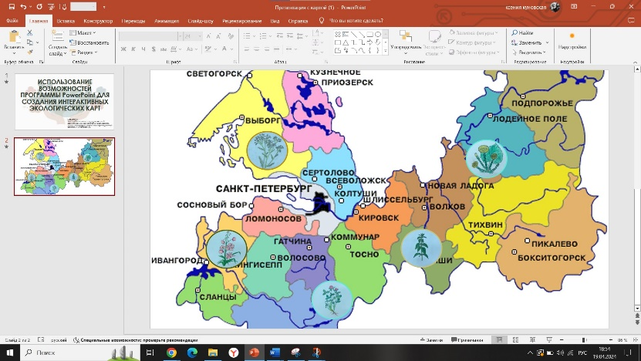
Task: Select the first slide thumbnail
Action: (65, 101)
